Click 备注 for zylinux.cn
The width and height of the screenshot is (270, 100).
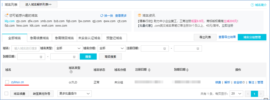[x=251, y=82]
